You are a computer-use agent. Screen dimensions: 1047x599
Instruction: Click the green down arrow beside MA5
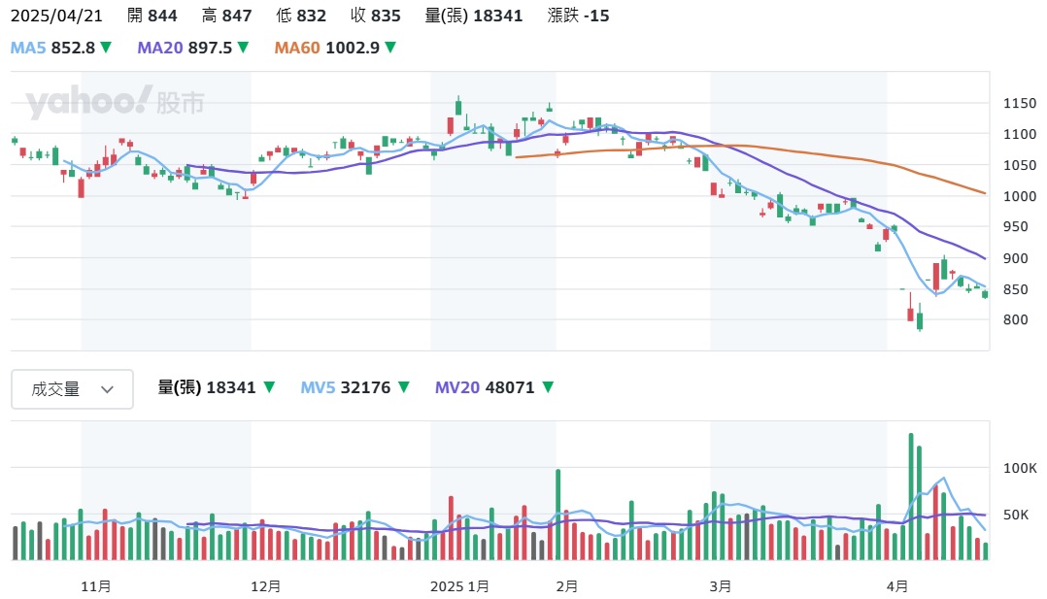(x=106, y=48)
